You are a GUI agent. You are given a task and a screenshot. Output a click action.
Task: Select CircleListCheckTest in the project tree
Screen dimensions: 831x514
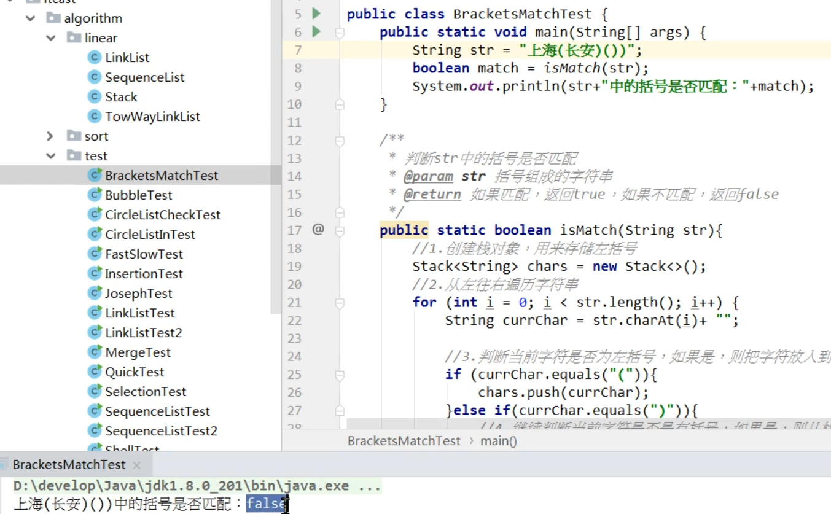coord(163,214)
